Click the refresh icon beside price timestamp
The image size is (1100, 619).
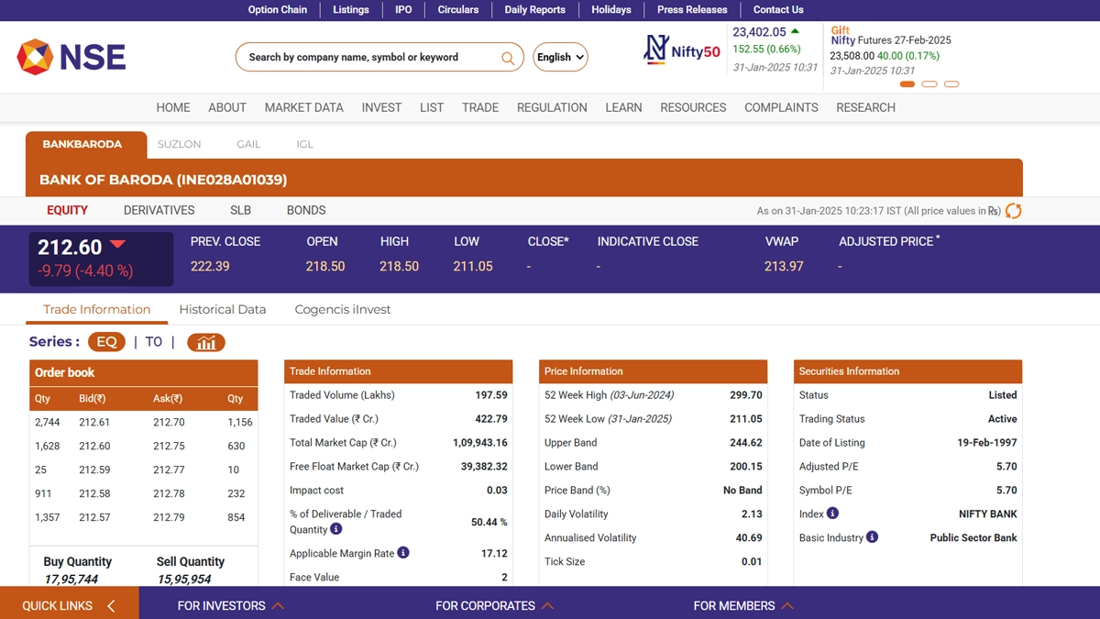[1013, 211]
